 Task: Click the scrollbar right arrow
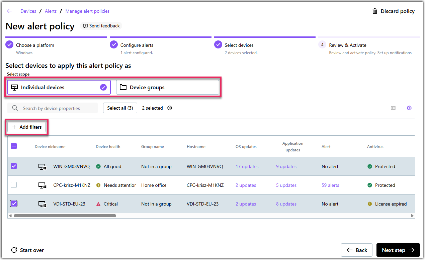coord(412,216)
